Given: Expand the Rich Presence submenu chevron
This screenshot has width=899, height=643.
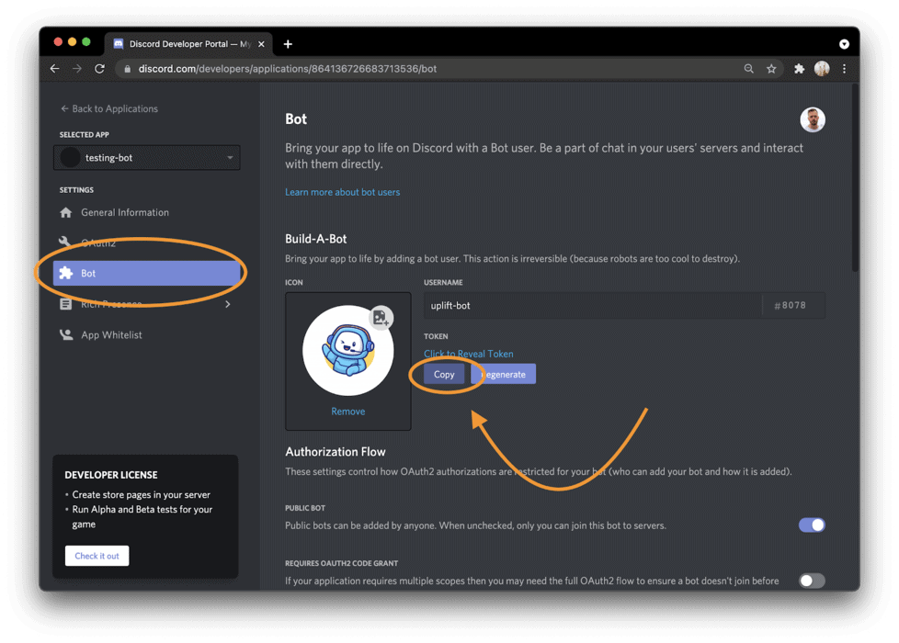Looking at the screenshot, I should [228, 304].
